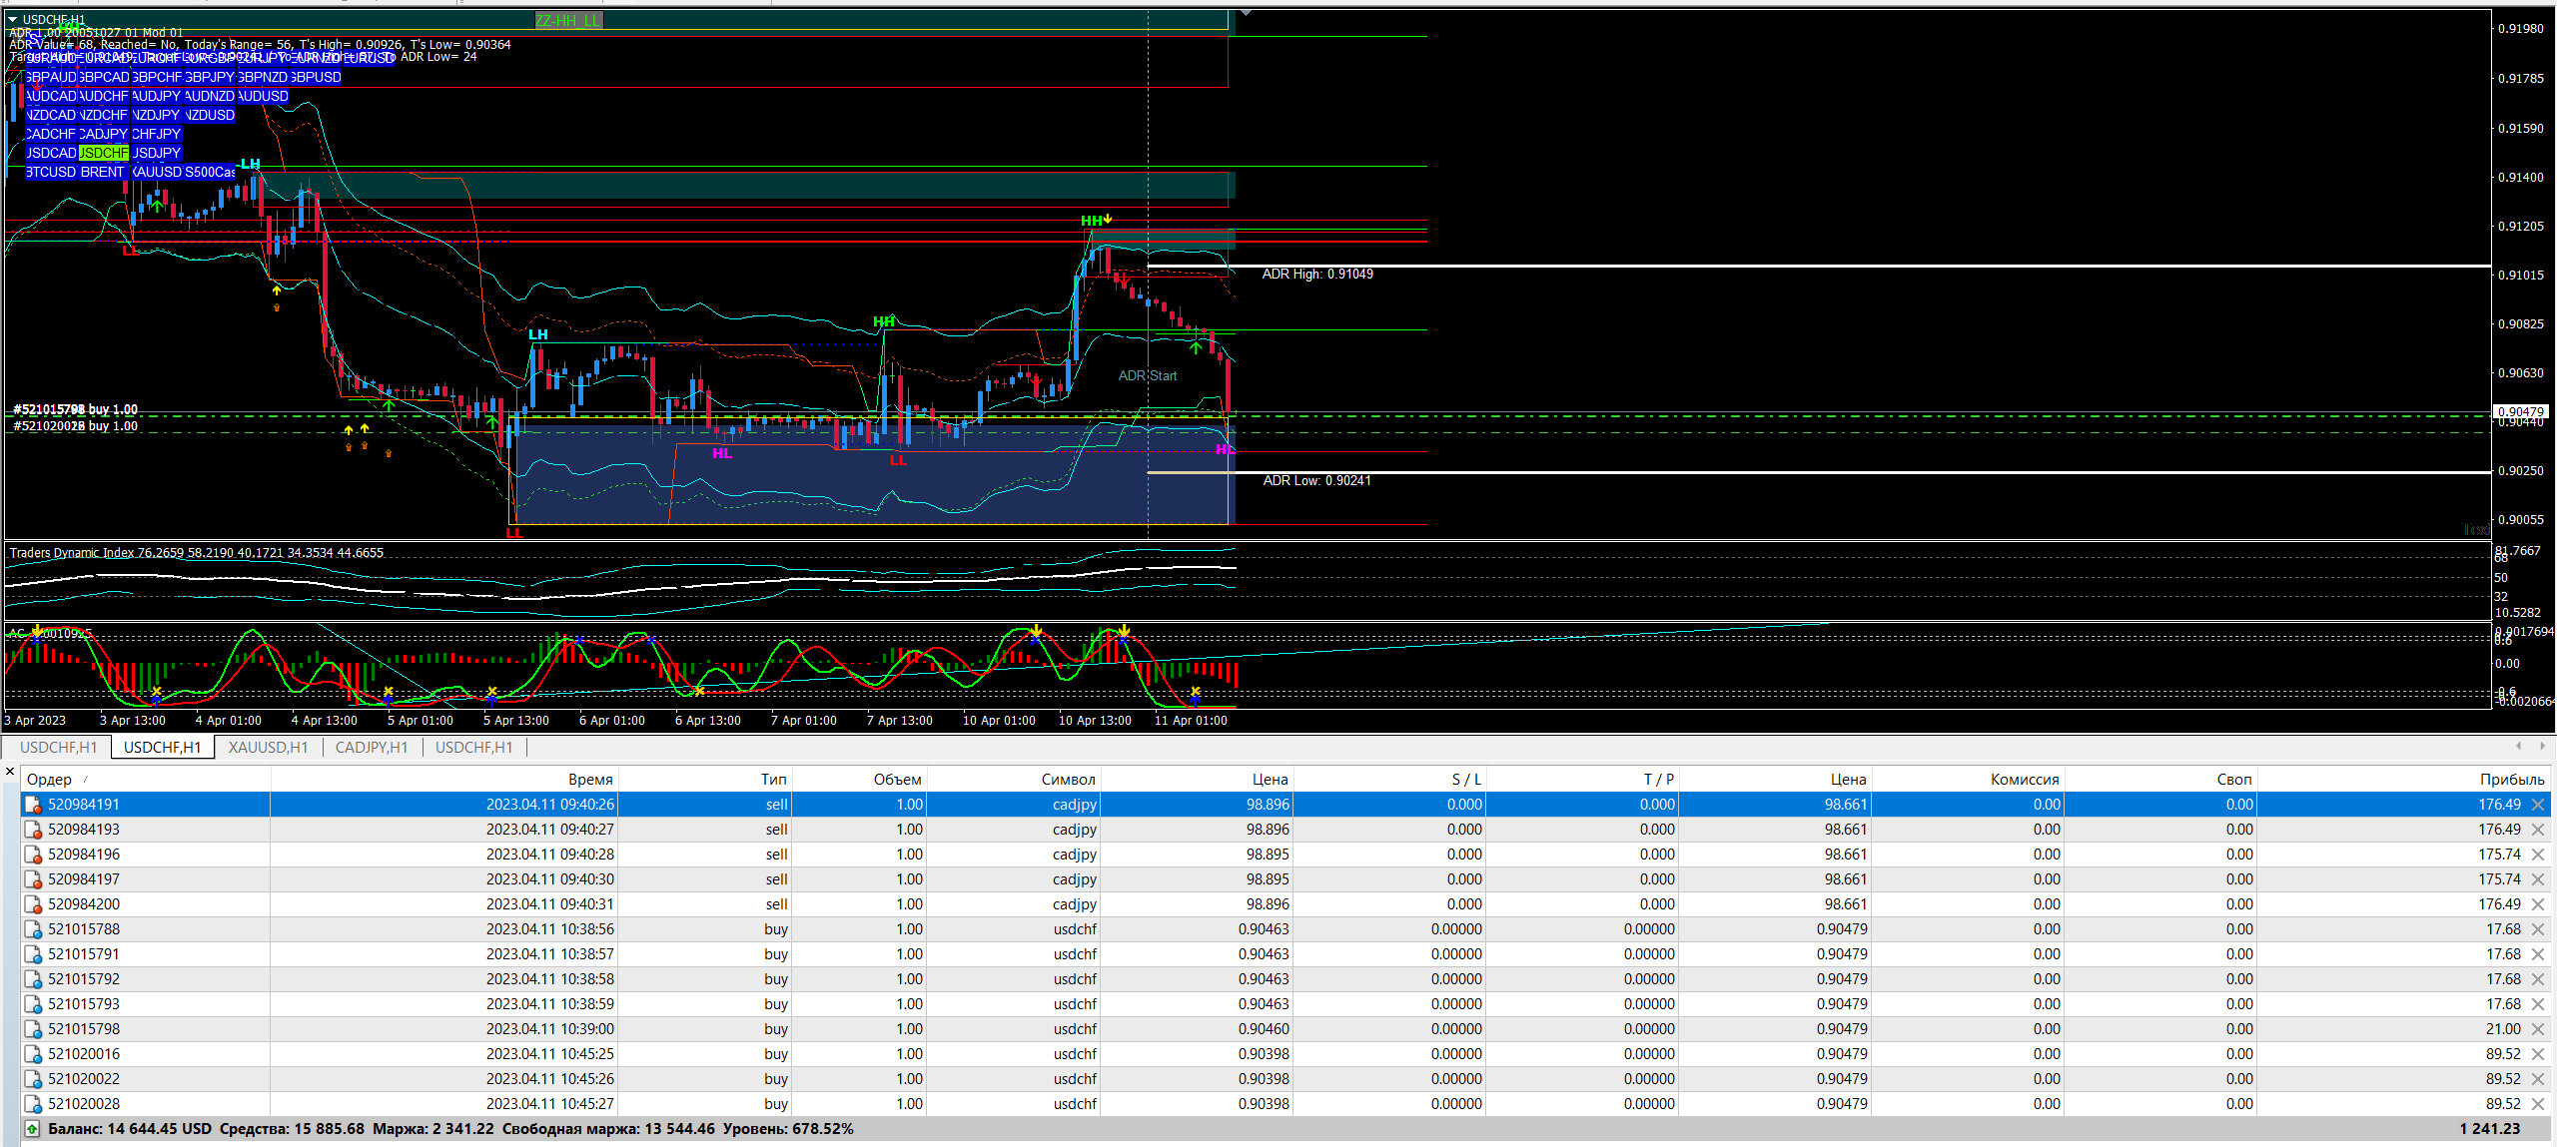Close usdchf buy order 521015793
2557x1147 pixels.
[2538, 1004]
